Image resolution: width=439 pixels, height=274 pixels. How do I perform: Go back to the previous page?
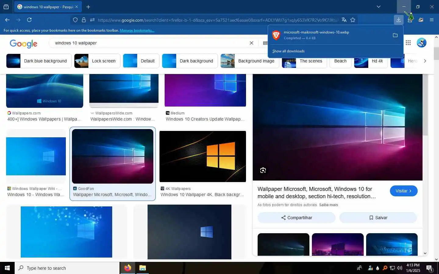click(7, 20)
